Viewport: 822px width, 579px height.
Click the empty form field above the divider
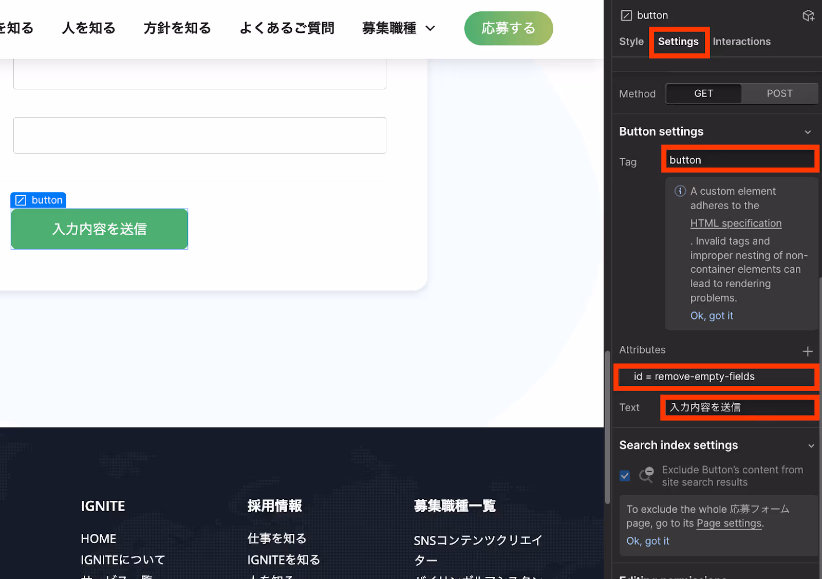pyautogui.click(x=200, y=135)
